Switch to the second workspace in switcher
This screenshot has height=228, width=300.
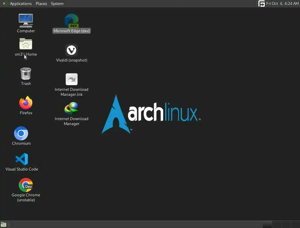tap(277, 224)
